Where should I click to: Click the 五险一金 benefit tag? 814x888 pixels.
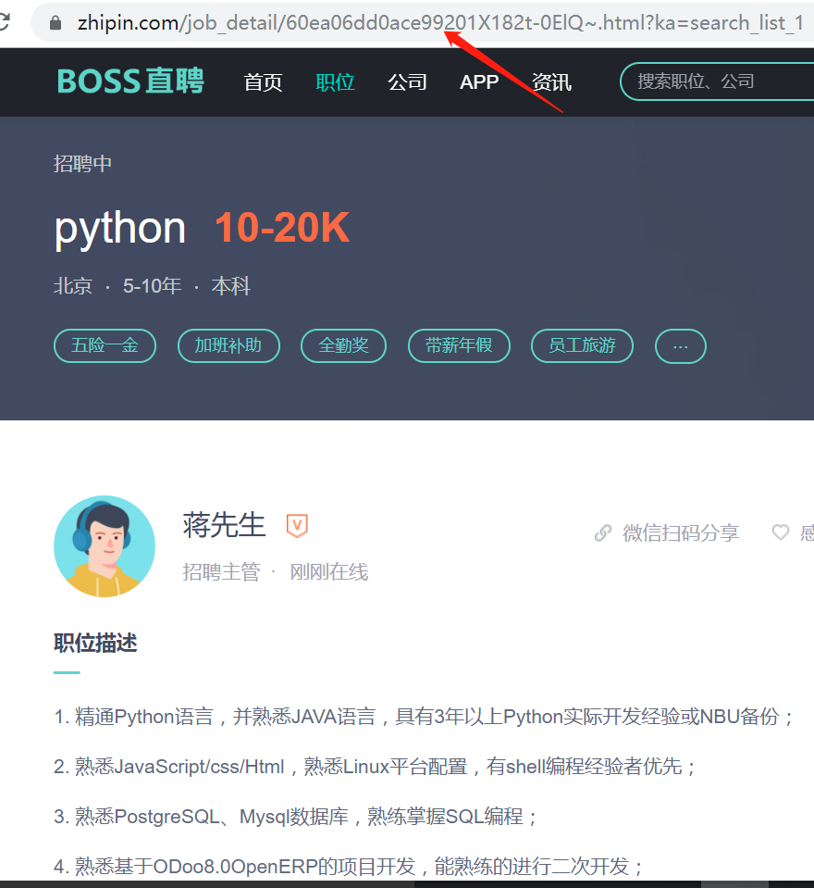click(x=105, y=345)
